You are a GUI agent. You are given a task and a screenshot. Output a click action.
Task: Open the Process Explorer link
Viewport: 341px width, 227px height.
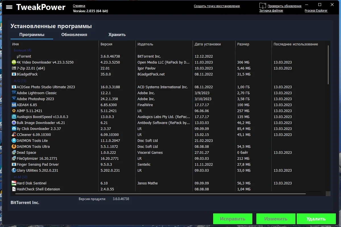(316, 10)
